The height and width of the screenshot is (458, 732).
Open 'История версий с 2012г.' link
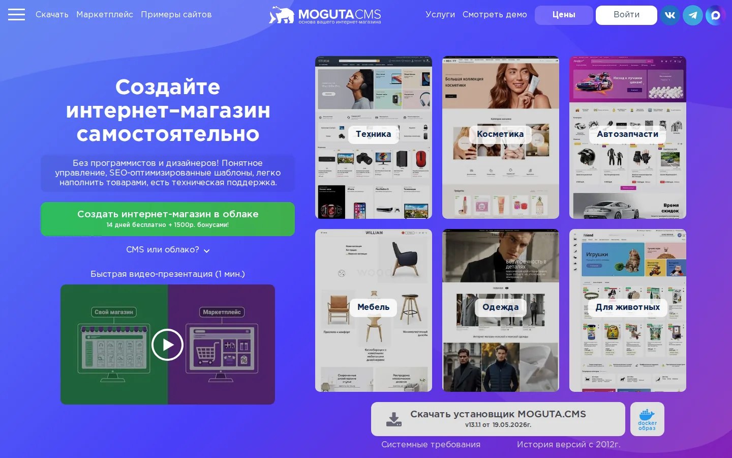pyautogui.click(x=568, y=444)
